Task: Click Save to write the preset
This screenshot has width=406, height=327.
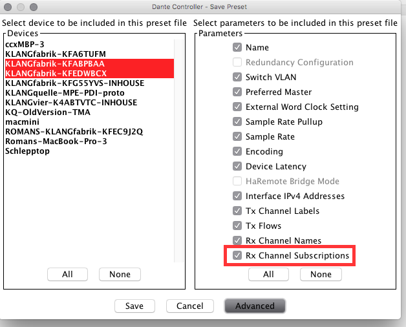Action: tap(134, 306)
